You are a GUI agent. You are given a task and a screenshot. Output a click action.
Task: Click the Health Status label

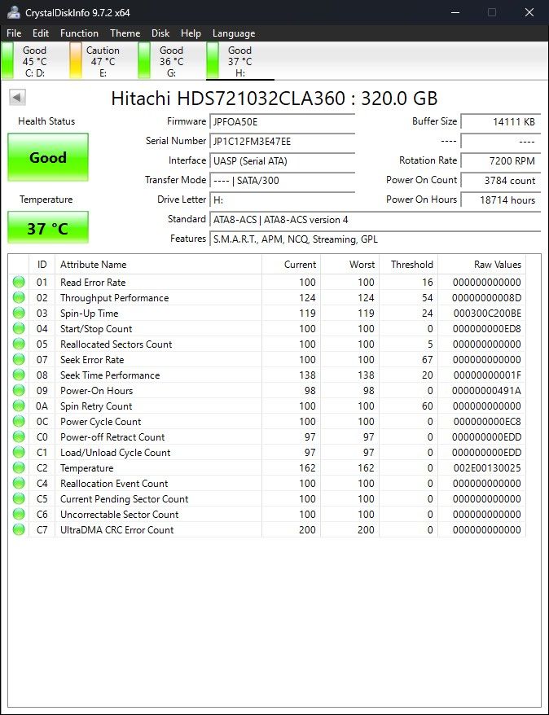pyautogui.click(x=46, y=121)
